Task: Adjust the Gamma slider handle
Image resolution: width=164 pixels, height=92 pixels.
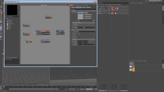Action: click(84, 27)
